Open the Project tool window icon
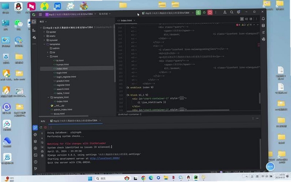291x182 pixels. click(34, 22)
